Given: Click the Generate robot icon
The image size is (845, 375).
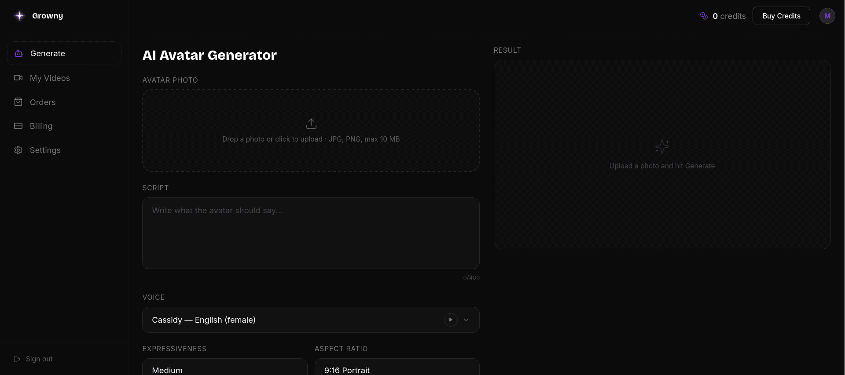Looking at the screenshot, I should tap(18, 53).
